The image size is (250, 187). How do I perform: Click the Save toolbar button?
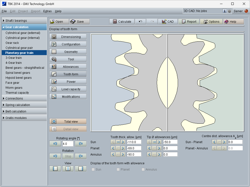coord(79,22)
